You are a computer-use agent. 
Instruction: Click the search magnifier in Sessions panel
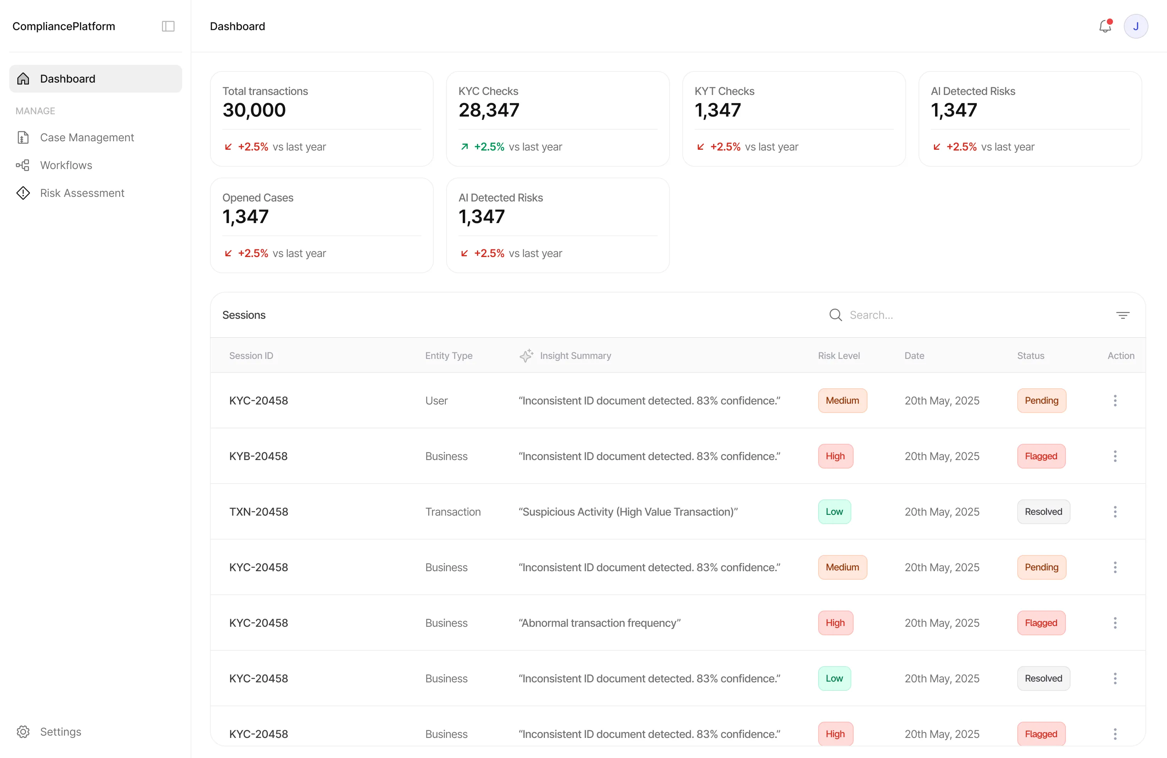click(x=835, y=314)
